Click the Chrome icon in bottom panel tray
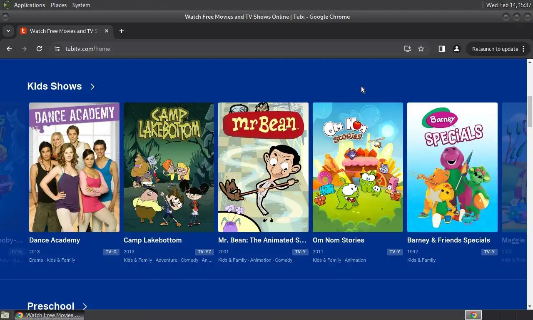The height and width of the screenshot is (320, 533). (473, 315)
